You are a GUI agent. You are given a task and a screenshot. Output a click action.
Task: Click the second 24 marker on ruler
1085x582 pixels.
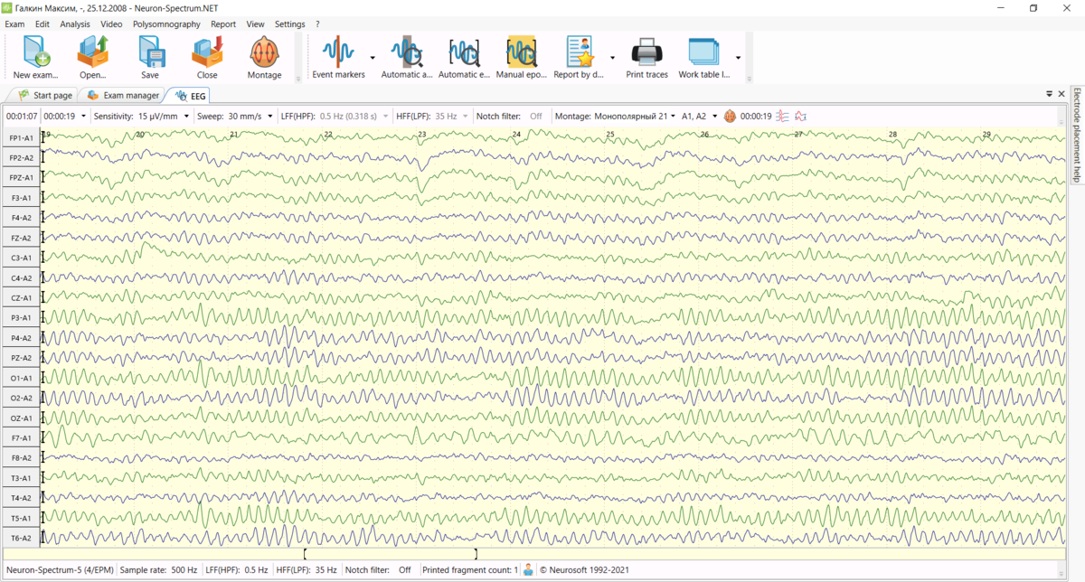[x=516, y=135]
